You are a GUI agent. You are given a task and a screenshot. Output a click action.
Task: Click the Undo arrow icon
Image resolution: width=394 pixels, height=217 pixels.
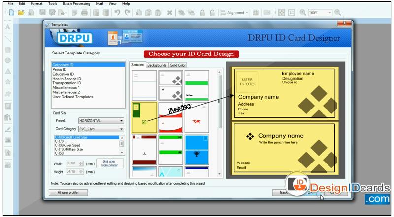117,13
